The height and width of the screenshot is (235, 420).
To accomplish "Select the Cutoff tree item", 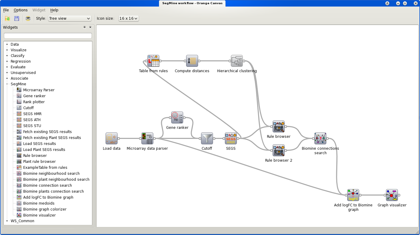I will click(28, 108).
